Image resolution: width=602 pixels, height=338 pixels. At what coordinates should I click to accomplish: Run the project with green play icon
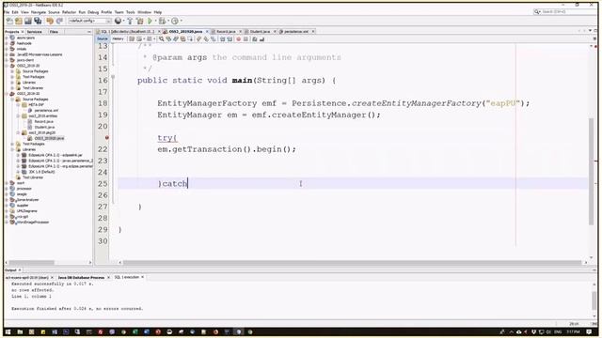click(150, 21)
